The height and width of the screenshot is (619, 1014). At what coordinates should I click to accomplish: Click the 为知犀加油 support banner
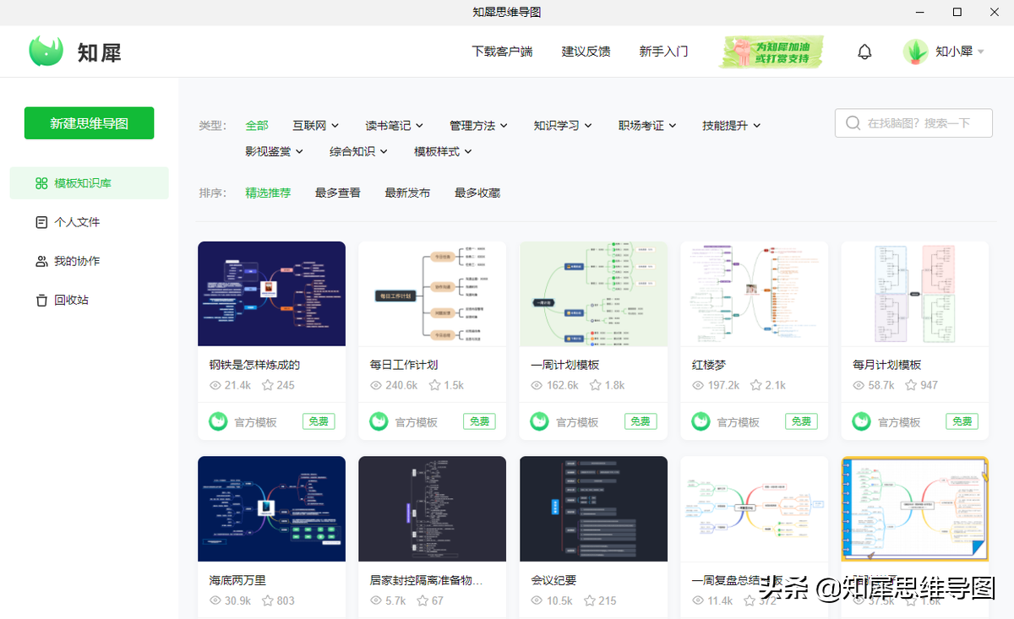point(771,52)
